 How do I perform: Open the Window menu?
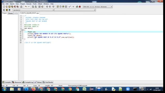(x=46, y=4)
